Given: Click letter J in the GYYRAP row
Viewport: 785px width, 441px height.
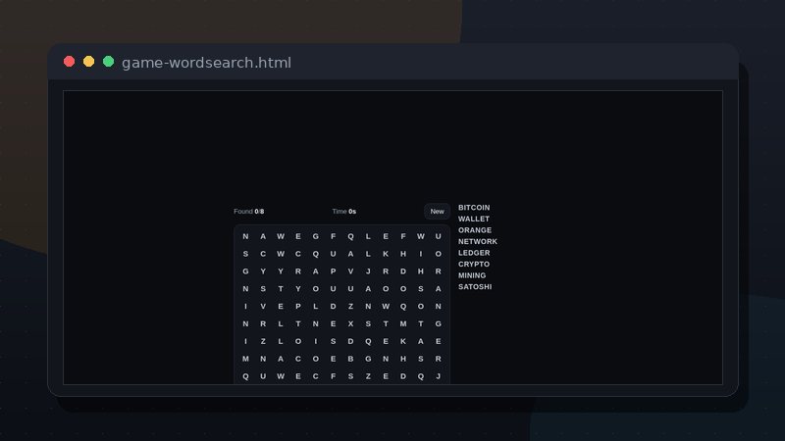Looking at the screenshot, I should tap(368, 271).
